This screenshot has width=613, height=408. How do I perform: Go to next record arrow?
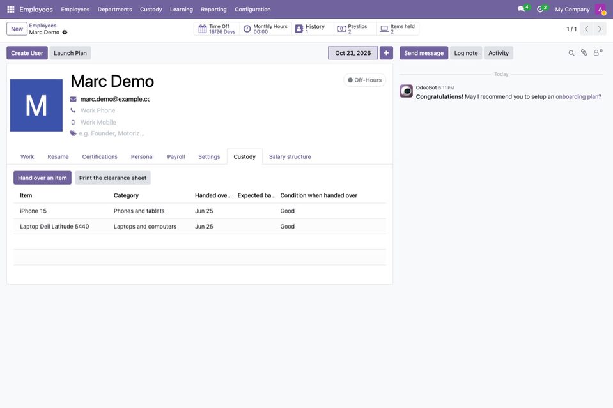[x=600, y=29]
